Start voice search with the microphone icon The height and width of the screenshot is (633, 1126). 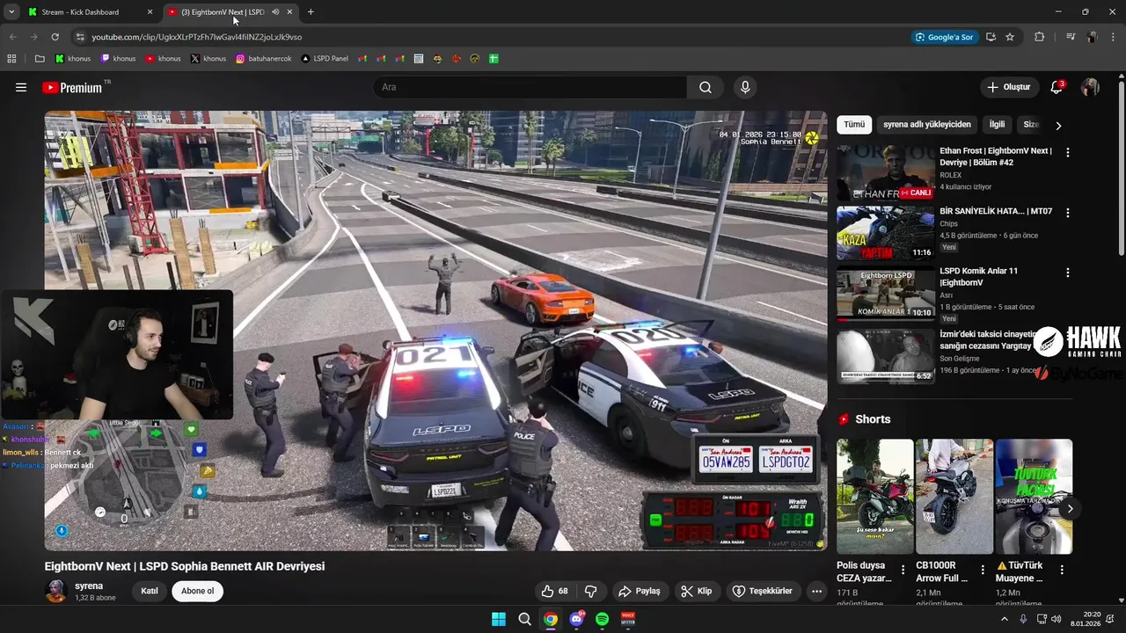pyautogui.click(x=745, y=87)
